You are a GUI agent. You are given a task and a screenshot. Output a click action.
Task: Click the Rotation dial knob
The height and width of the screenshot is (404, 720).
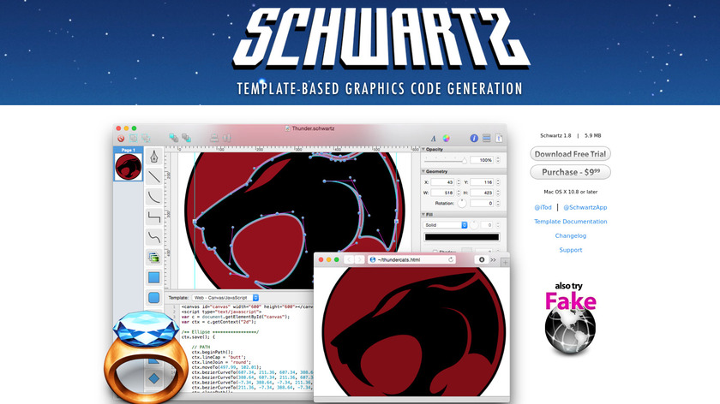[462, 203]
